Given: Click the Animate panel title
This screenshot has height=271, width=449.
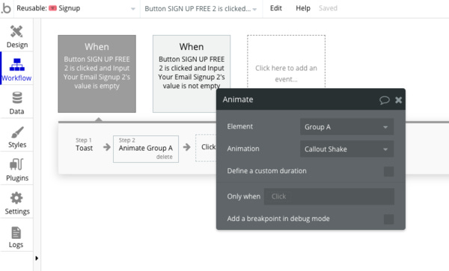Looking at the screenshot, I should point(238,99).
